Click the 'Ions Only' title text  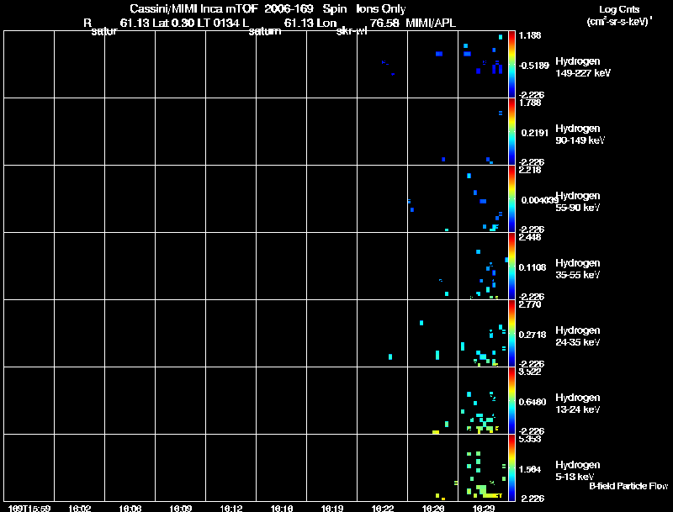[381, 9]
